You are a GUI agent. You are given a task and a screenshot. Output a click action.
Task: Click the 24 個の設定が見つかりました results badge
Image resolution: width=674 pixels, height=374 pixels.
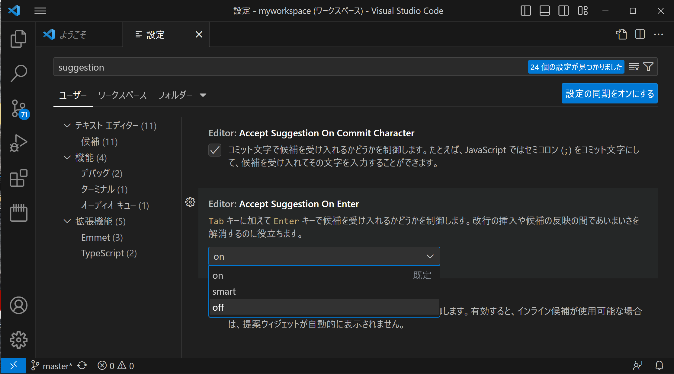click(x=576, y=67)
